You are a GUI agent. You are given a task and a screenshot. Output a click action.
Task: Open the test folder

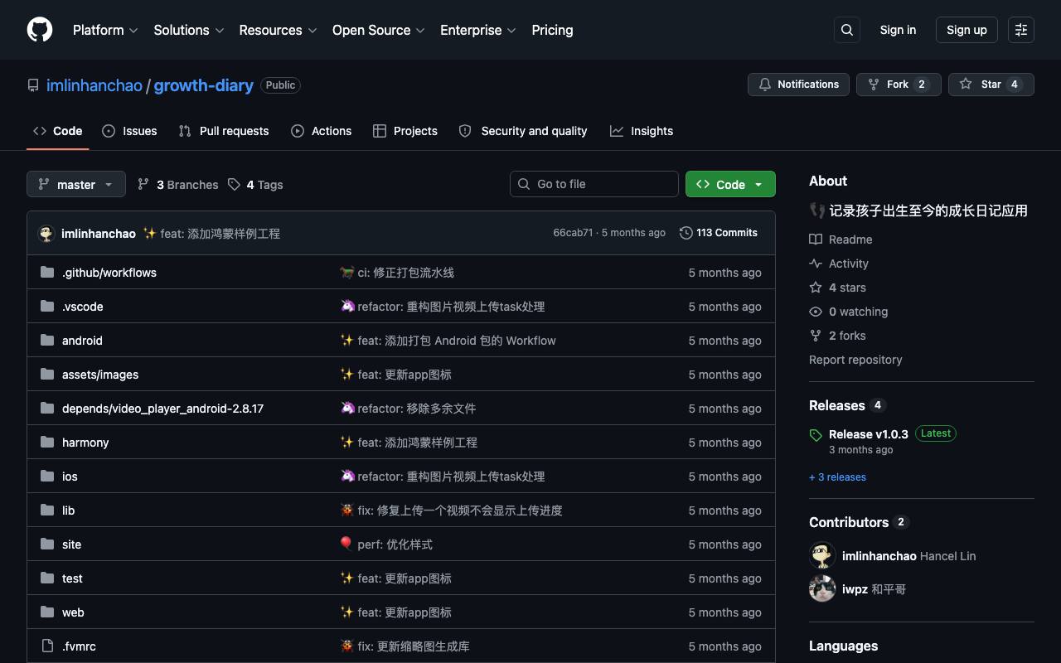(x=72, y=578)
